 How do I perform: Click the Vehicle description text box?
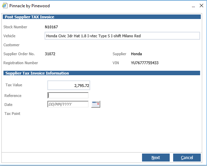pos(122,36)
